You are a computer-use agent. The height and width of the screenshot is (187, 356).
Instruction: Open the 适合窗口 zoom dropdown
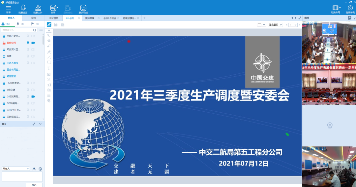(275, 25)
